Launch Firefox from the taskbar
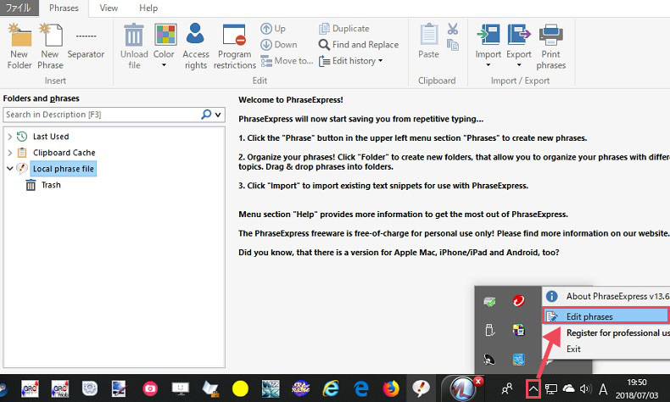The height and width of the screenshot is (402, 670). tap(390, 388)
